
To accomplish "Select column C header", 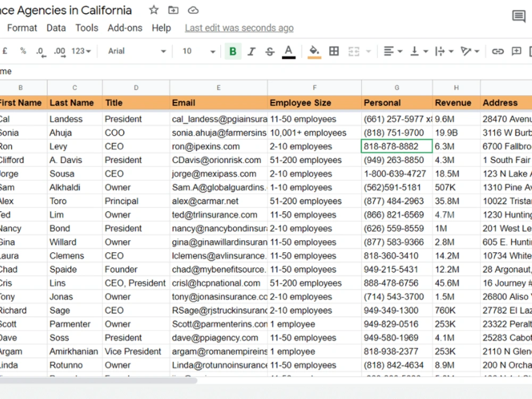I will pos(74,88).
